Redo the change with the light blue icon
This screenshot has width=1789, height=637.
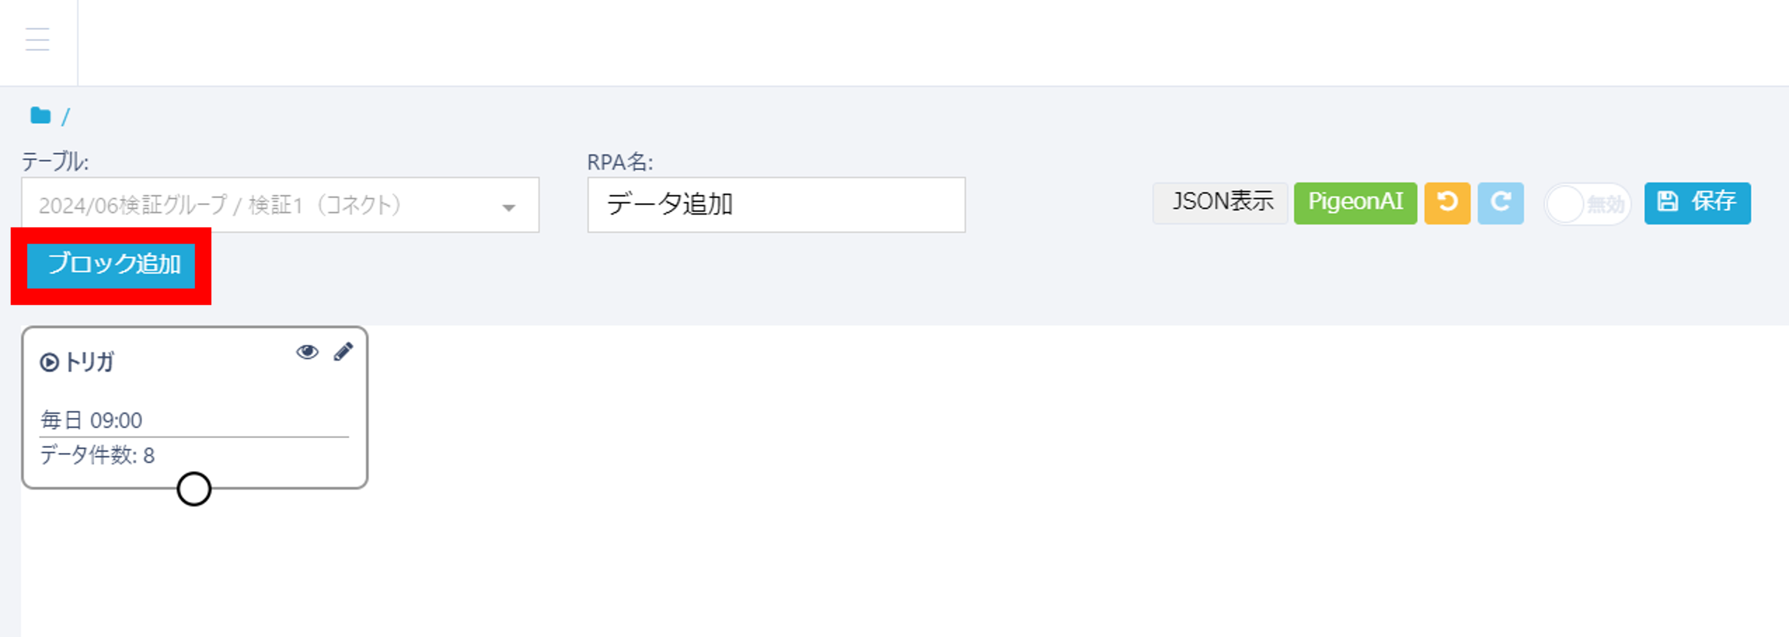tap(1500, 203)
